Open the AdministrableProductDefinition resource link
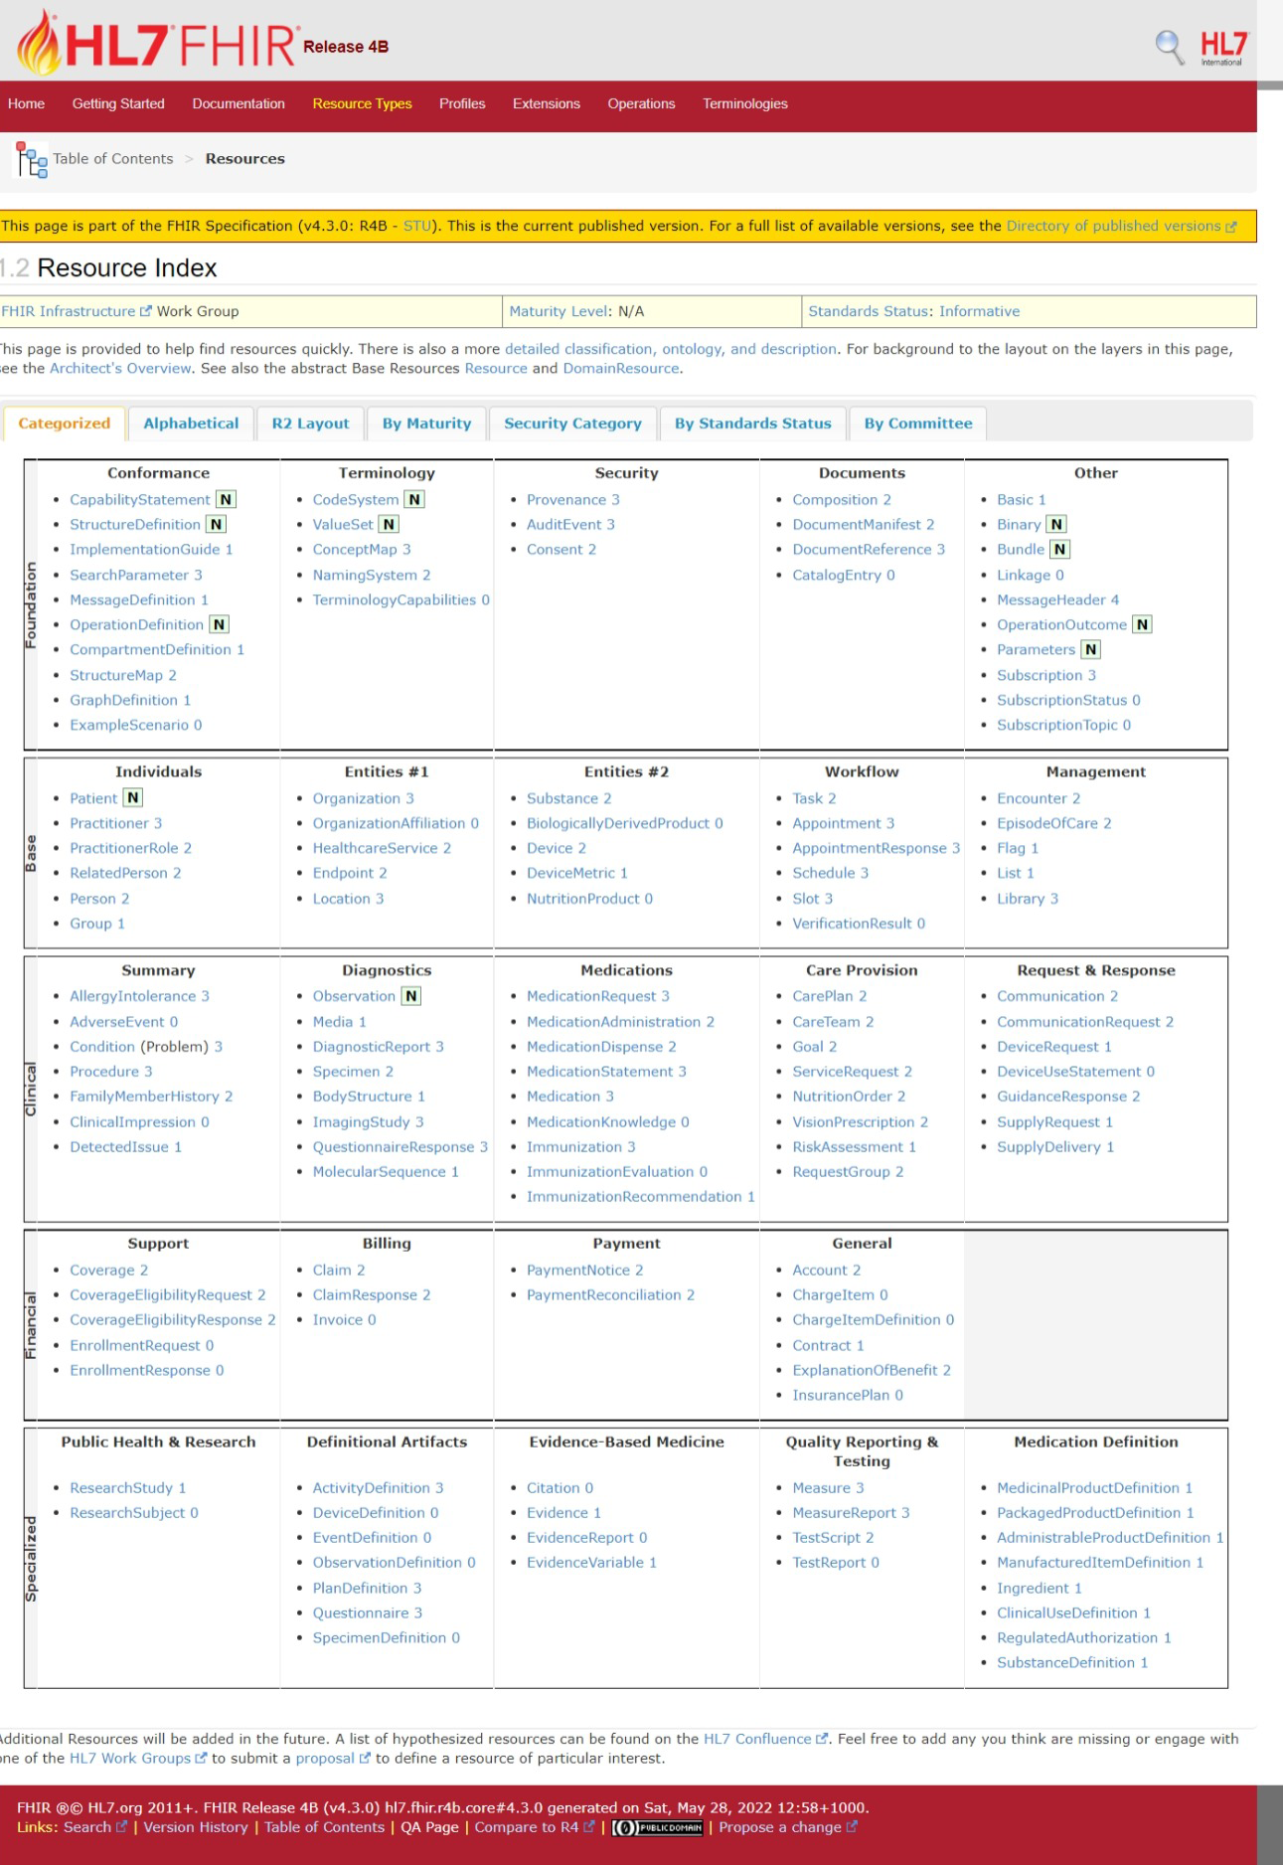 click(1103, 1538)
